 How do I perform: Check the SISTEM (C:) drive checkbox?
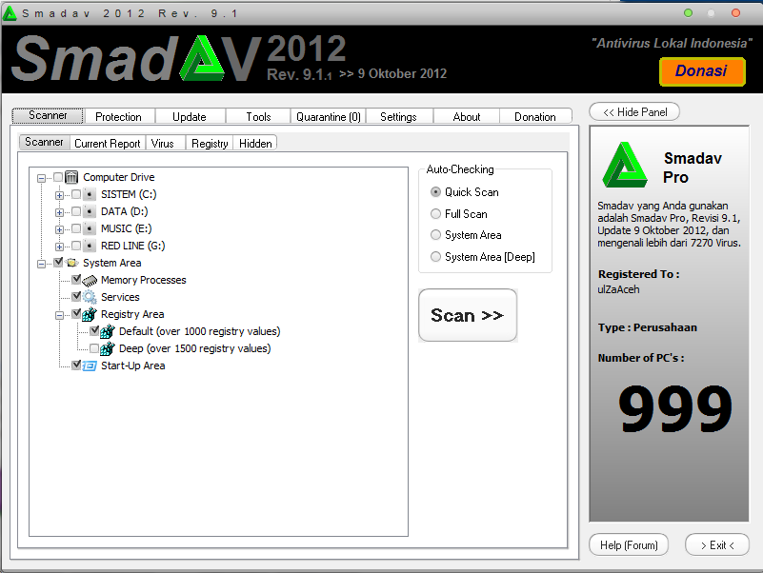76,194
